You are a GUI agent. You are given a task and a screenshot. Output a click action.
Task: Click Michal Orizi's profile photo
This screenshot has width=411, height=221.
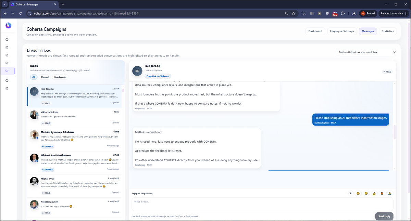click(34, 181)
